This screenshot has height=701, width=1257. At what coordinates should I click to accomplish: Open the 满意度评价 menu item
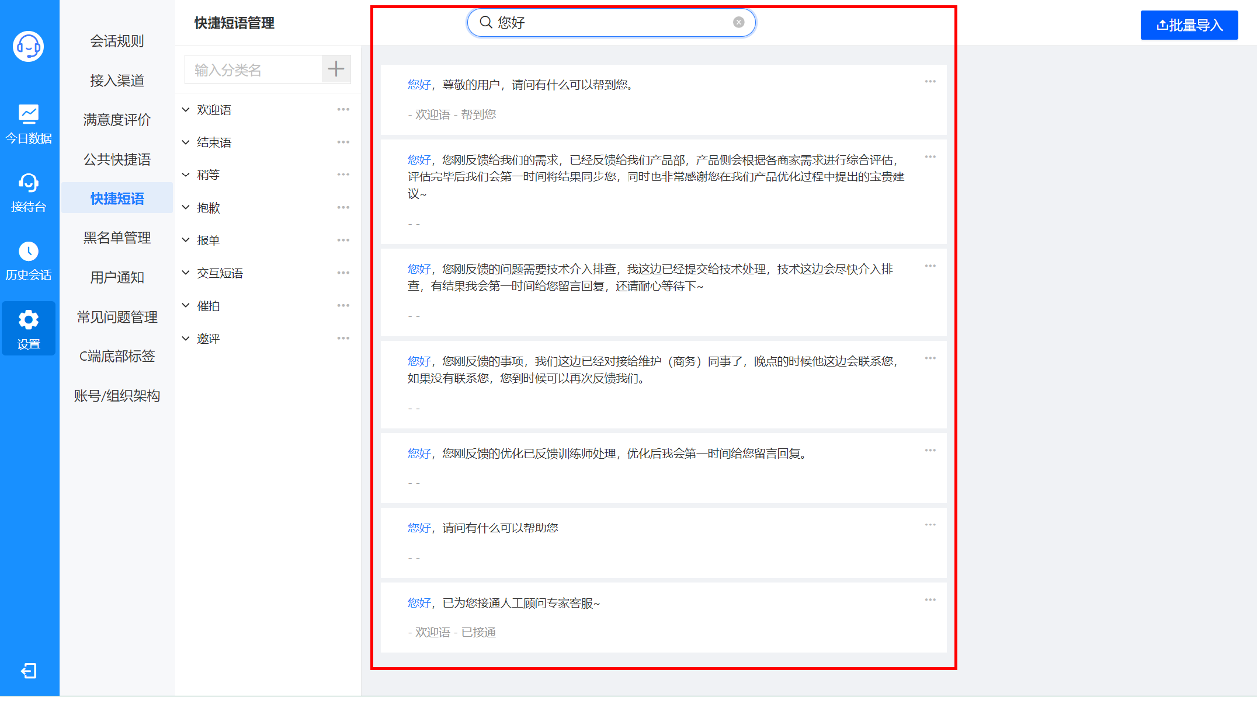[x=117, y=120]
